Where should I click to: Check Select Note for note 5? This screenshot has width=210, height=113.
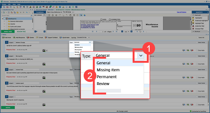point(197,97)
